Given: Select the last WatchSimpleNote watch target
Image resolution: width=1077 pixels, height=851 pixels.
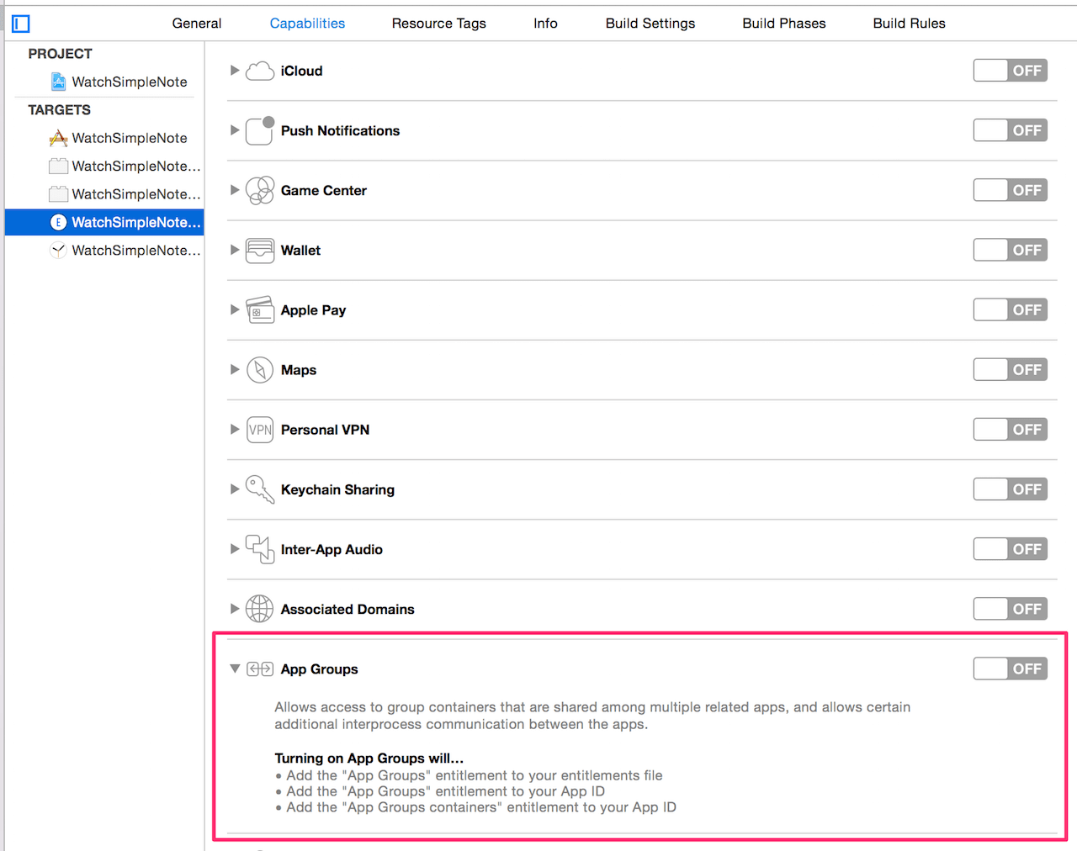Looking at the screenshot, I should [x=135, y=251].
